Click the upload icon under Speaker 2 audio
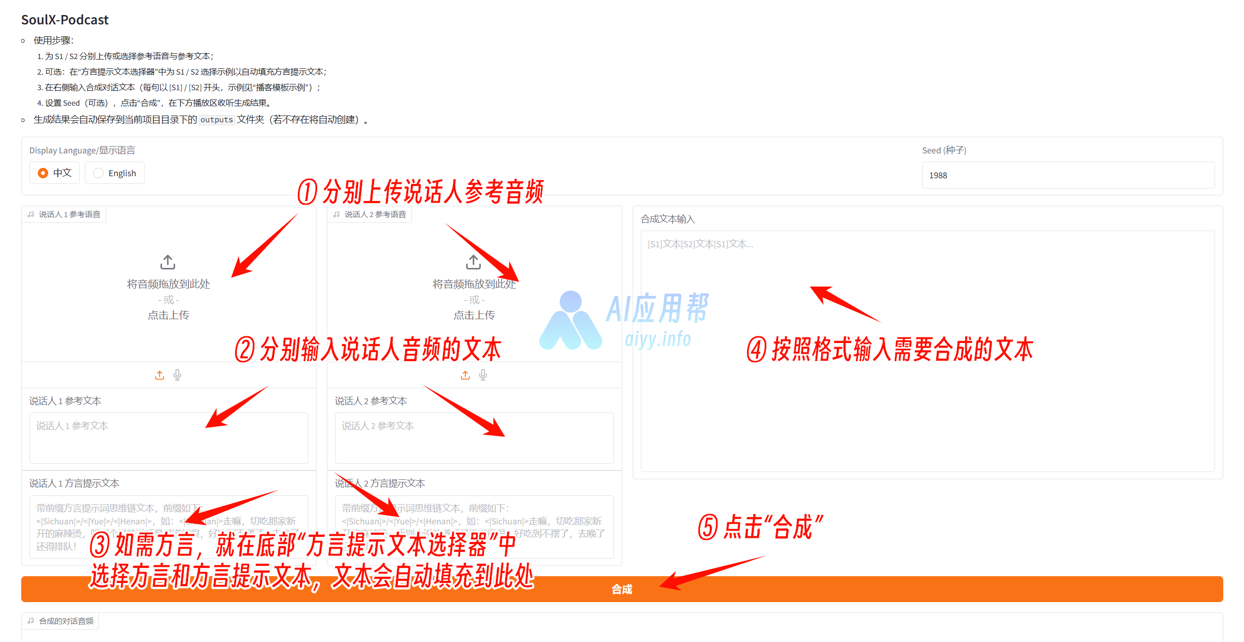This screenshot has height=642, width=1244. (x=465, y=375)
